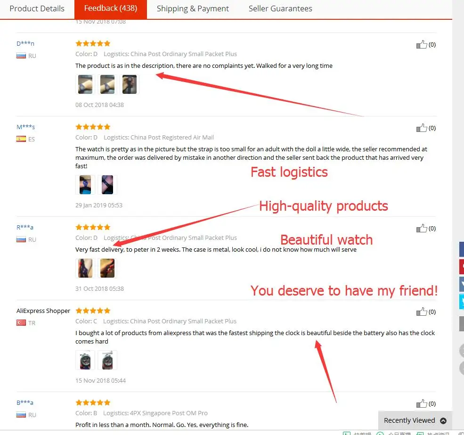Share via the Facebook sidebar icon

[x=462, y=249]
